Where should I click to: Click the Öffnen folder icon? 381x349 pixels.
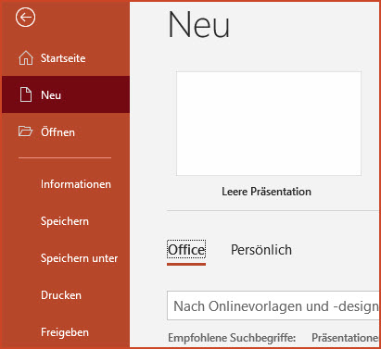(x=25, y=131)
